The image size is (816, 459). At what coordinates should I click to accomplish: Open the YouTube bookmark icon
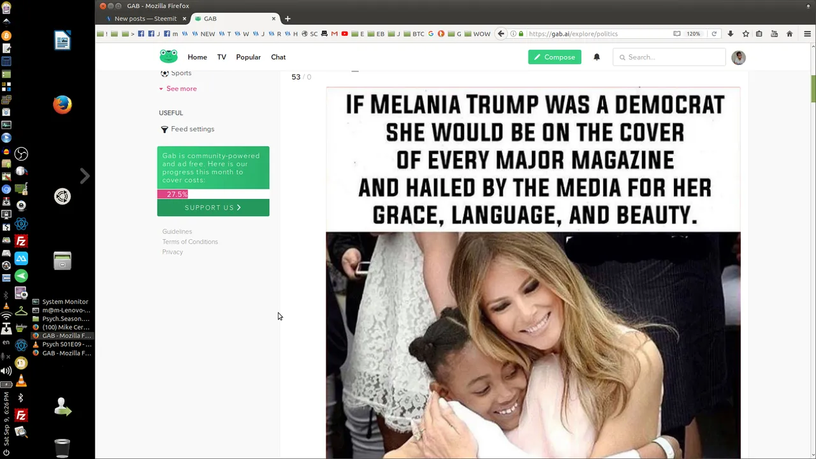pyautogui.click(x=344, y=34)
